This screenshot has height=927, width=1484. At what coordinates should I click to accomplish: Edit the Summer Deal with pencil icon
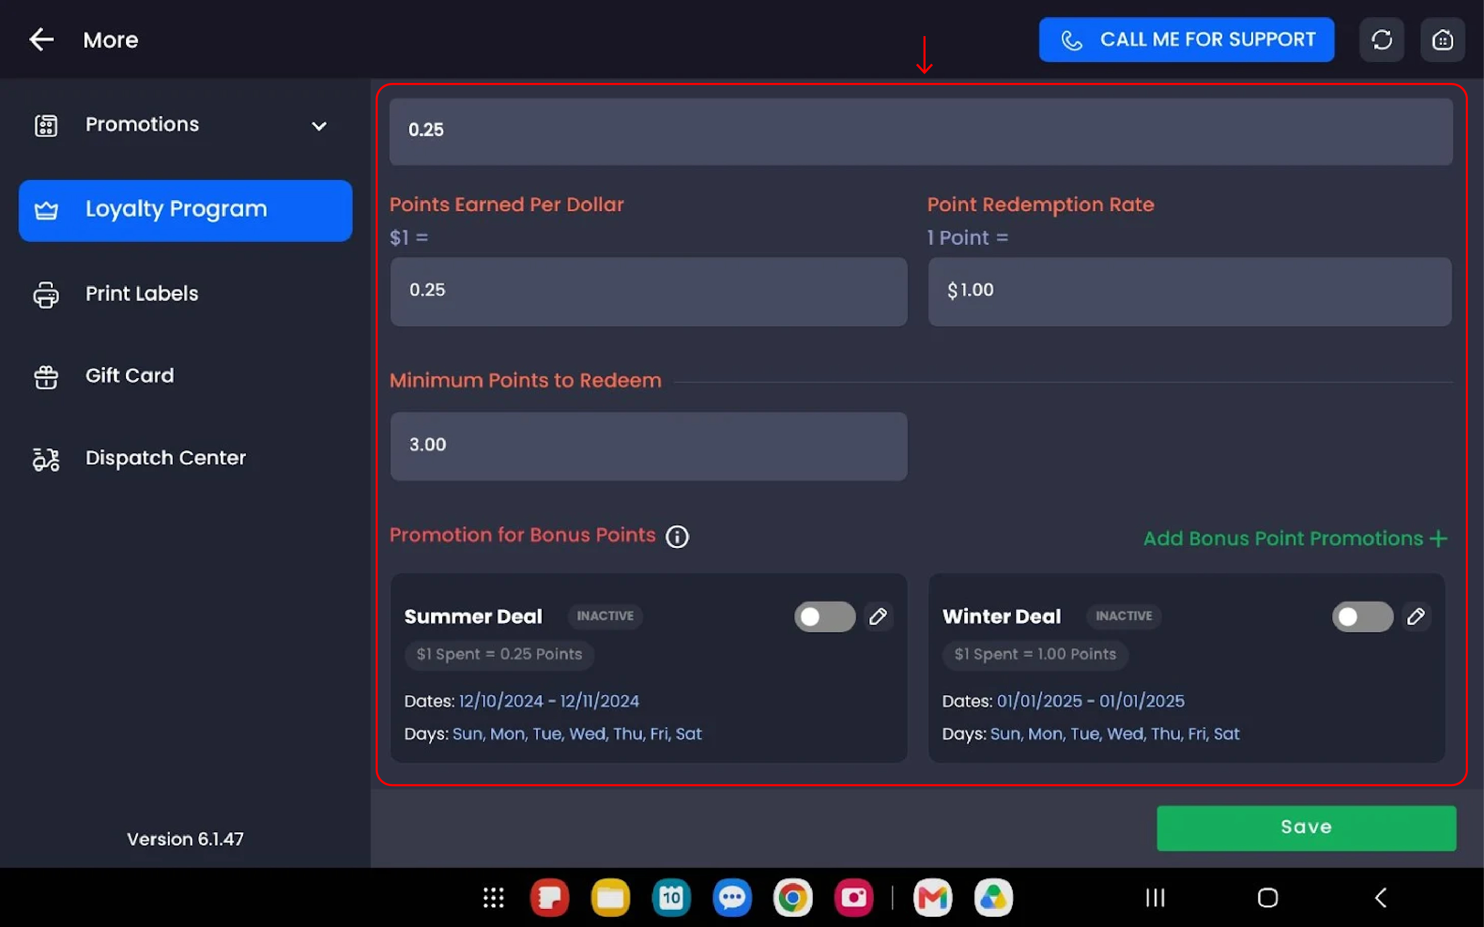(x=878, y=616)
